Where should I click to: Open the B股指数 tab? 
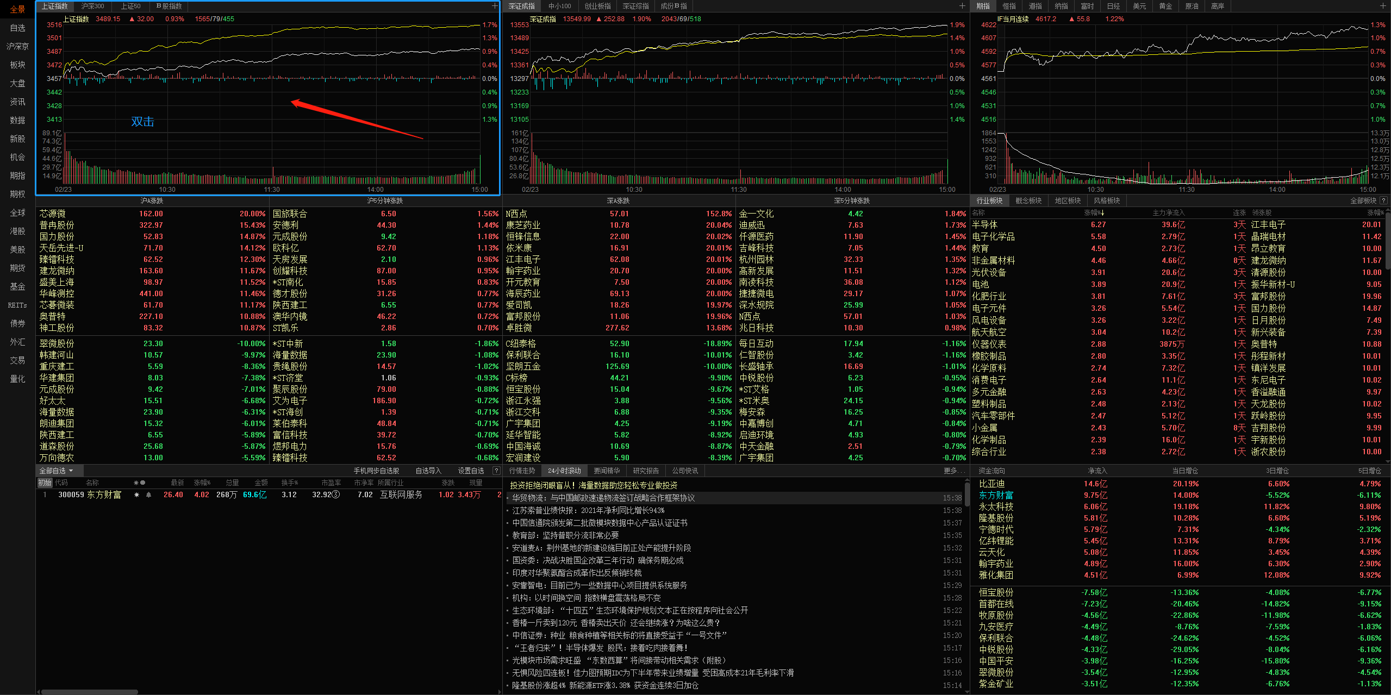[x=169, y=6]
